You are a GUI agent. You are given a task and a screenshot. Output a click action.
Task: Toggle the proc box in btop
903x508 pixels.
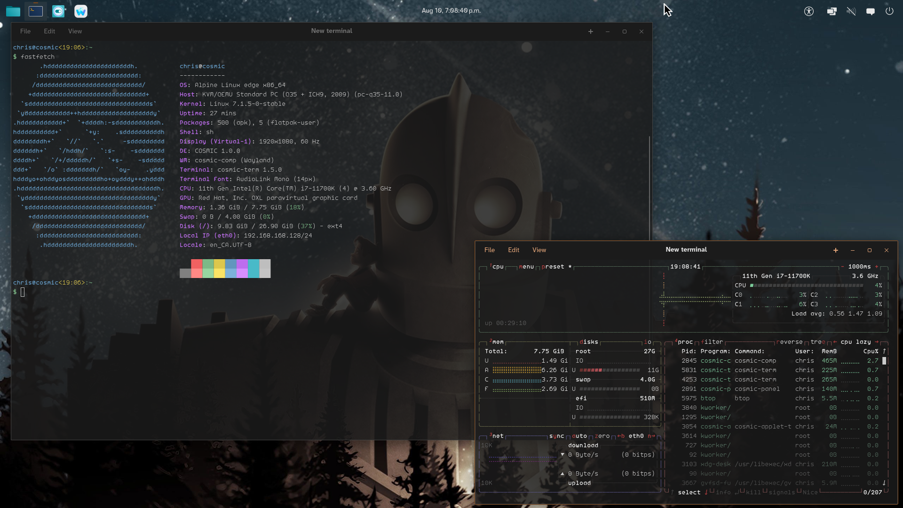pos(684,342)
